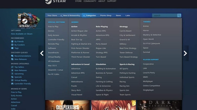Click the Controller Friendly sidebar icon
The width and height of the screenshot is (197, 110).
tap(12, 84)
